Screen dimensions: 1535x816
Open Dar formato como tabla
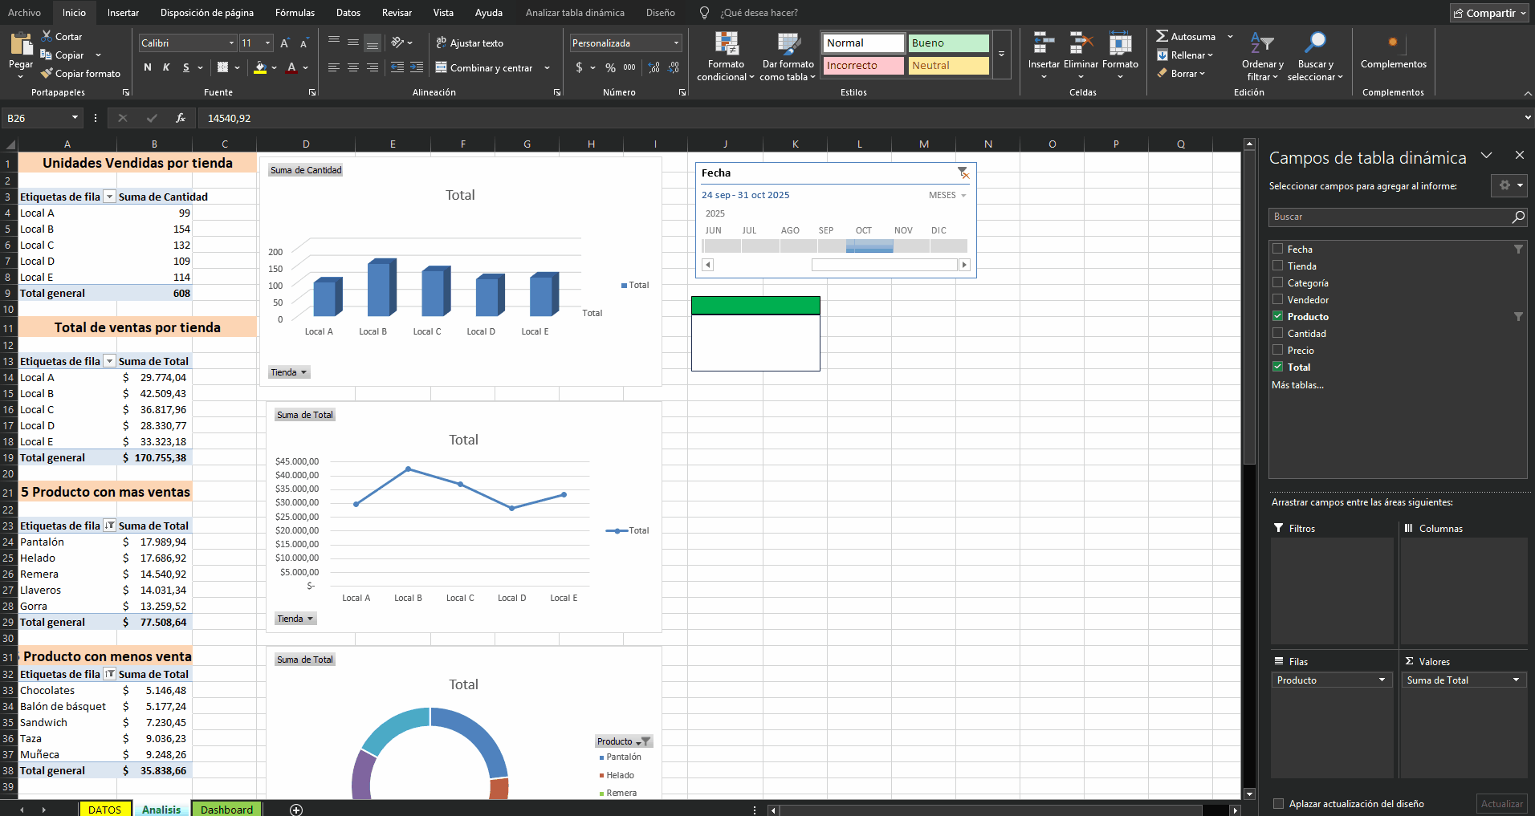click(788, 56)
